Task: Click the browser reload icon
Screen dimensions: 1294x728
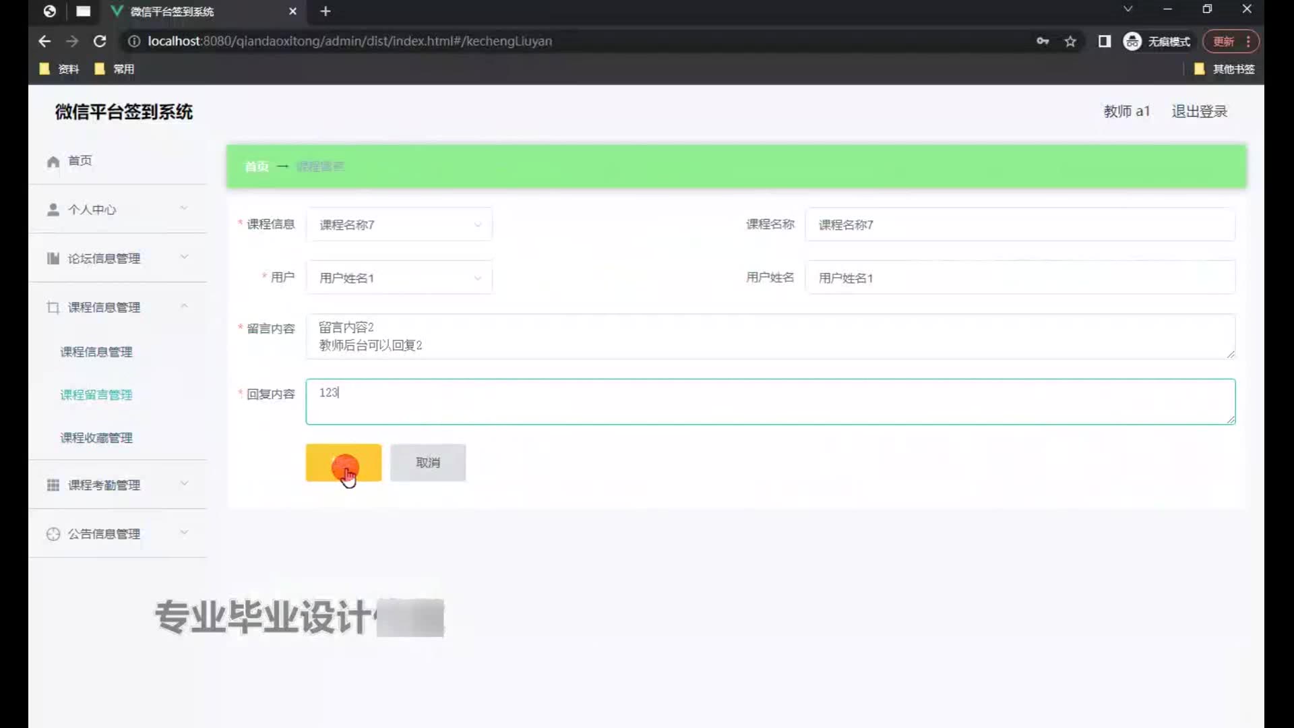Action: click(x=100, y=41)
